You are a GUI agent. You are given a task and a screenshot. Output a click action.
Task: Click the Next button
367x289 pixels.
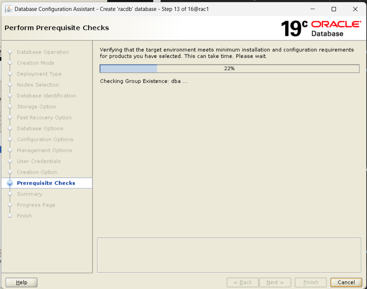point(275,282)
